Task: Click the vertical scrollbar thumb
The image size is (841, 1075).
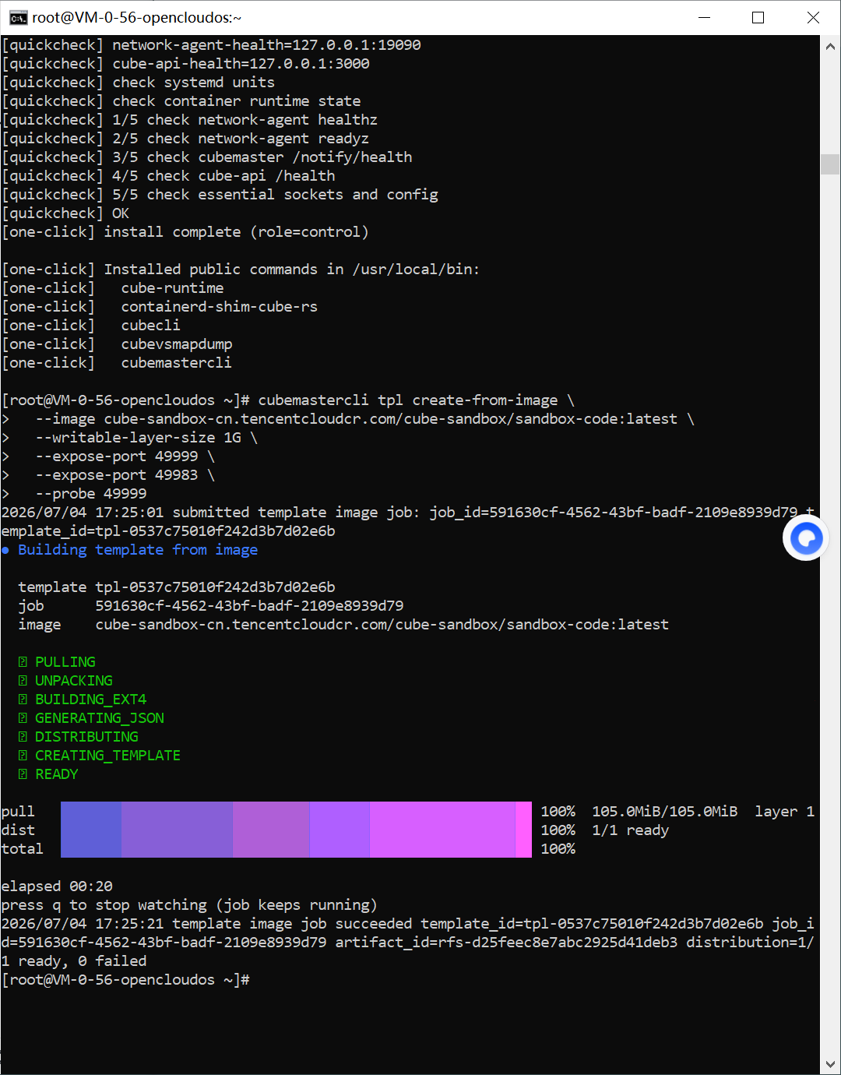Action: 830,164
